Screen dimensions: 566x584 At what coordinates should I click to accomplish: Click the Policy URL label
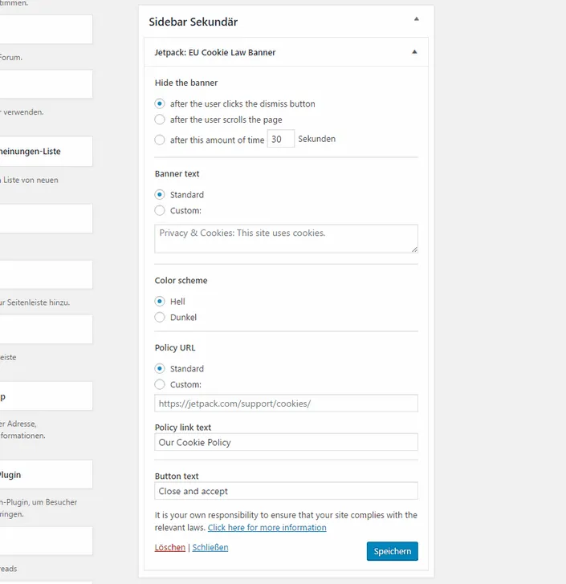click(x=175, y=347)
